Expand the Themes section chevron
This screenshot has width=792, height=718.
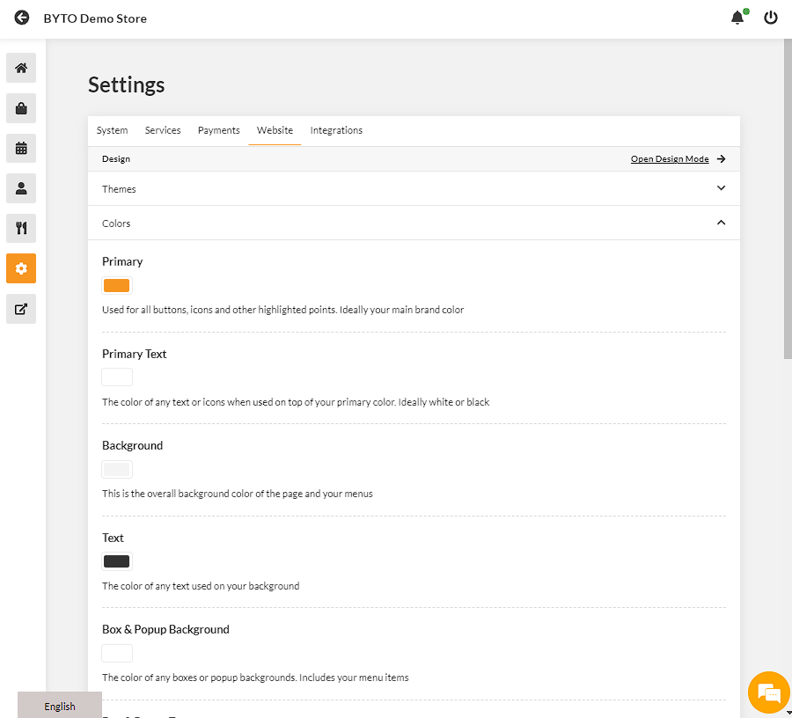click(722, 187)
